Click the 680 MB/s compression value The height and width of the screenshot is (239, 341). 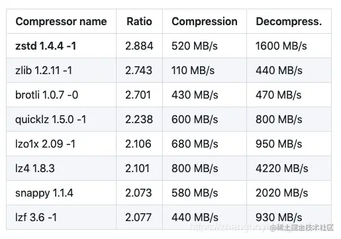tap(195, 144)
